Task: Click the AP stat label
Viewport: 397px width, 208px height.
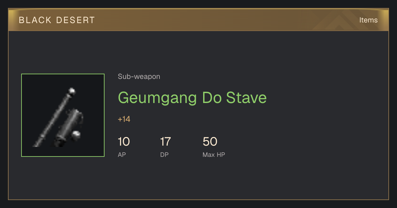Action: pos(122,155)
